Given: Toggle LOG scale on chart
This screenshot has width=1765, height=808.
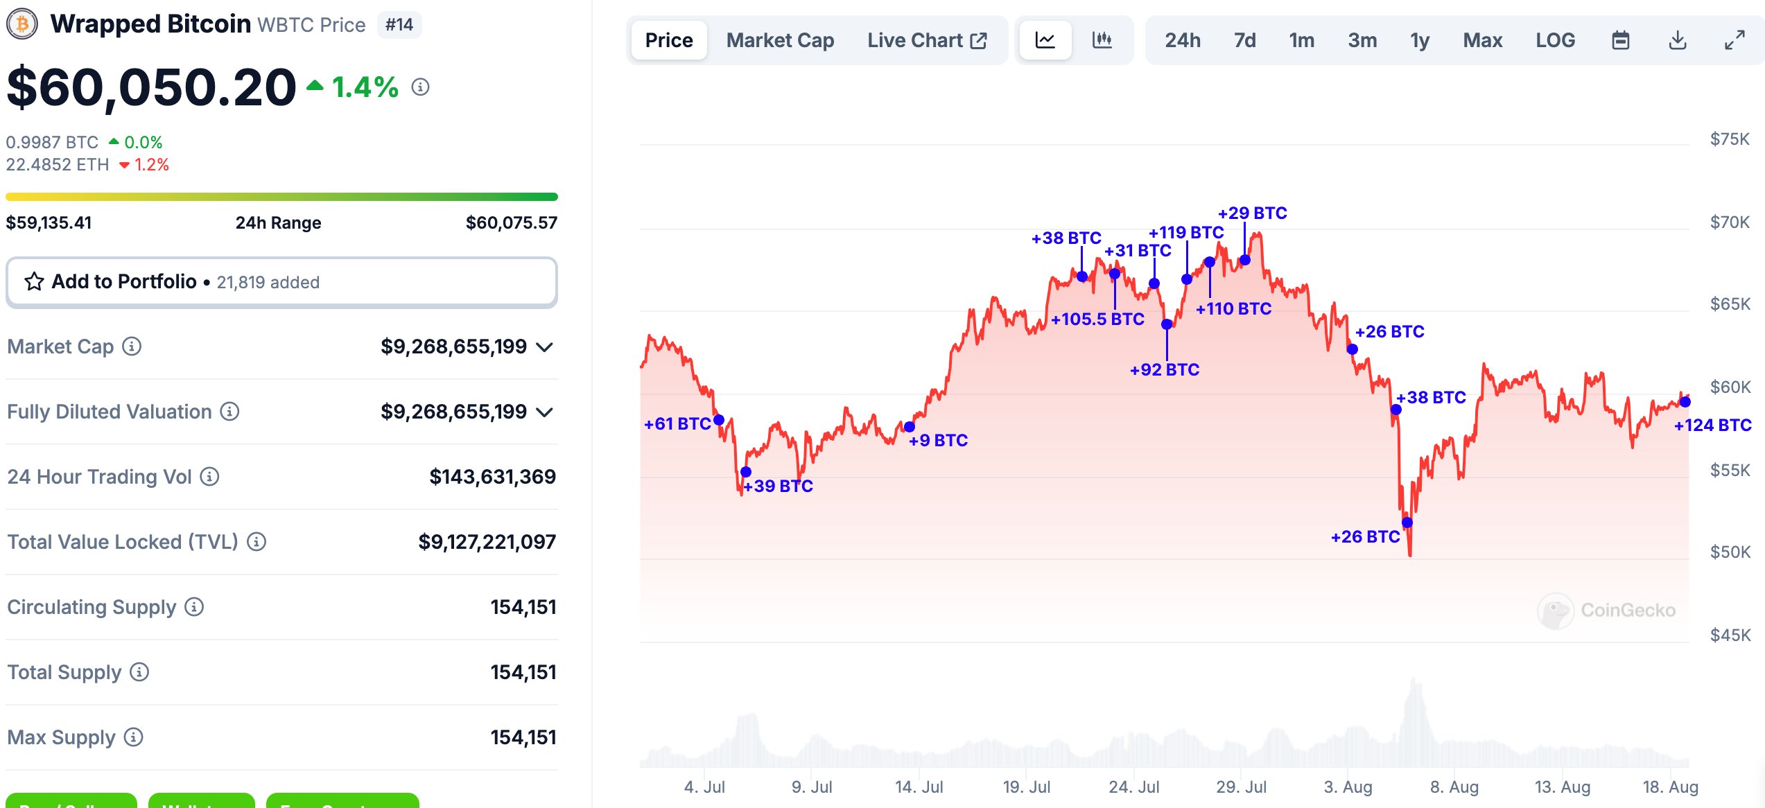Looking at the screenshot, I should click(1555, 40).
